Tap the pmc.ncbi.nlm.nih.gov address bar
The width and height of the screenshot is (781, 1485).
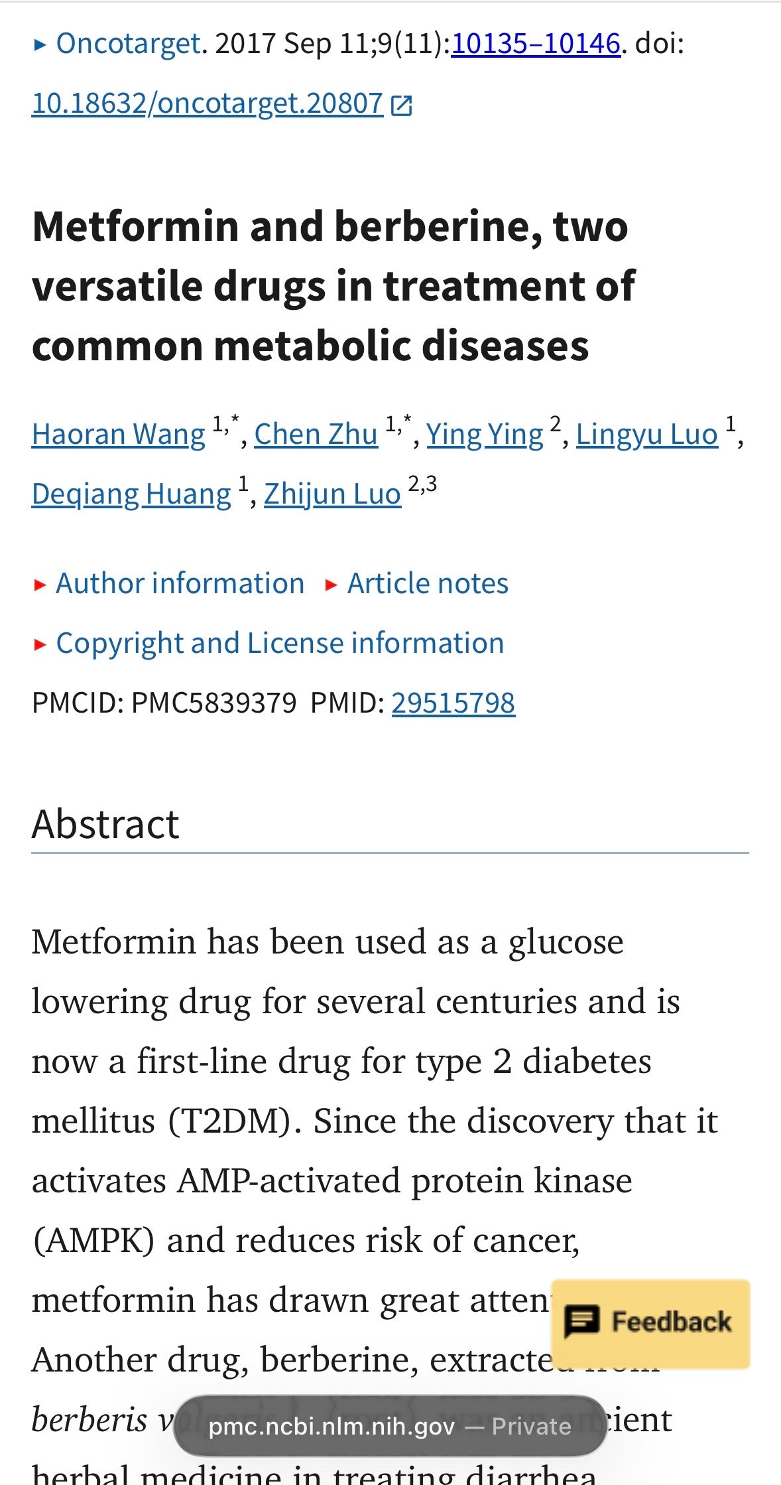coord(390,1425)
